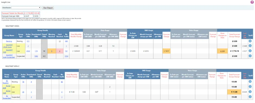Image resolution: width=255 pixels, height=103 pixels.
Task: Open the KC EU 2MB group link
Action: (7, 87)
